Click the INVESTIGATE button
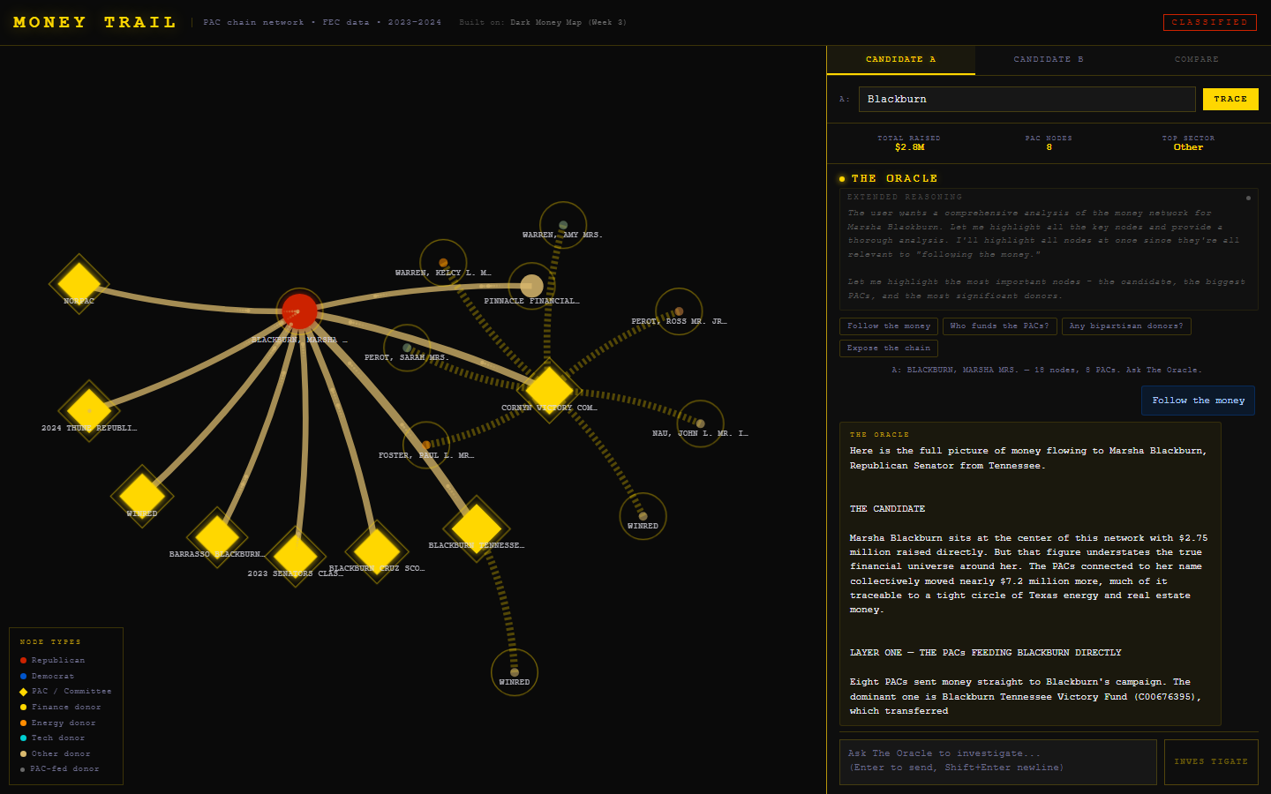Viewport: 1271px width, 794px height. point(1211,762)
